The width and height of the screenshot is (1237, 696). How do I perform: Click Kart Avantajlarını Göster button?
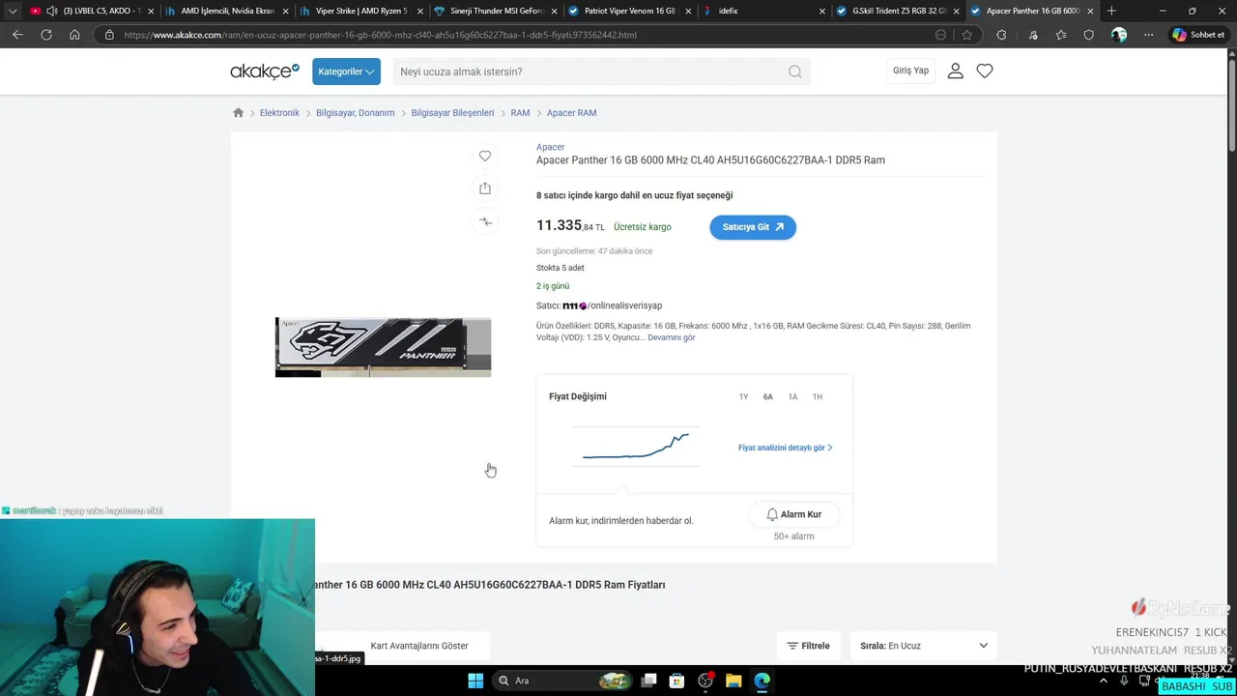[419, 646]
